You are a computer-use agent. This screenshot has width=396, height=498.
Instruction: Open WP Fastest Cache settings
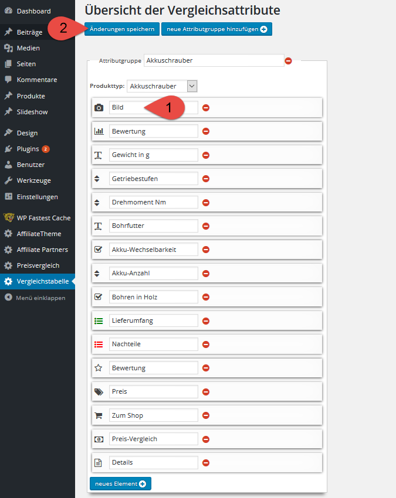tap(37, 218)
